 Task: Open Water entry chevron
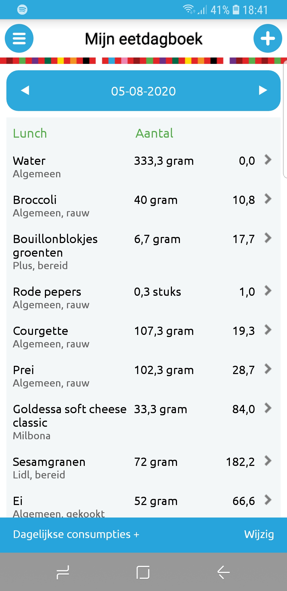(268, 160)
